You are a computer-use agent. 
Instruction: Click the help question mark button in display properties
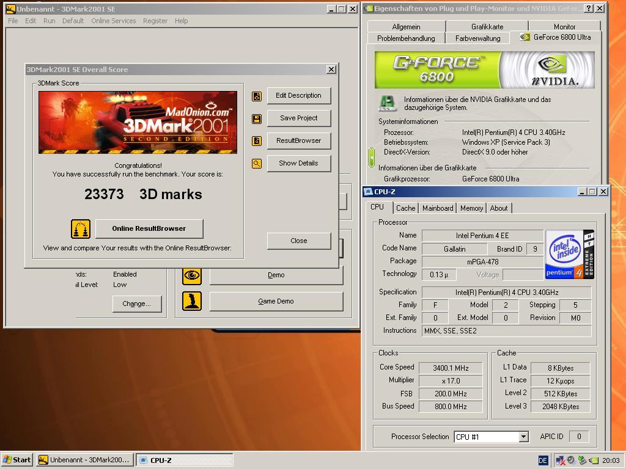point(589,9)
